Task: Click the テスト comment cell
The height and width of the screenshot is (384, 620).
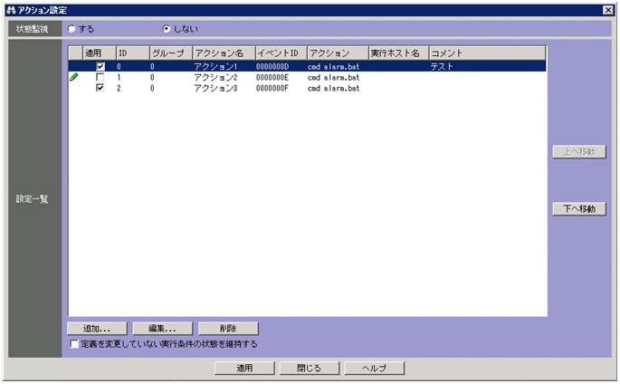Action: [x=442, y=66]
